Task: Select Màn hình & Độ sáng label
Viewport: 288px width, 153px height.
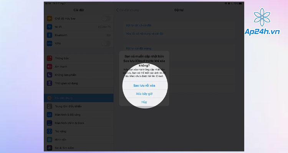Action: [x=68, y=115]
